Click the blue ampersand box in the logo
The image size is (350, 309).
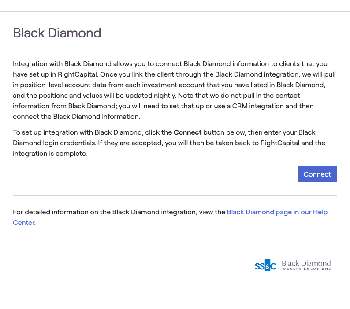click(x=267, y=265)
